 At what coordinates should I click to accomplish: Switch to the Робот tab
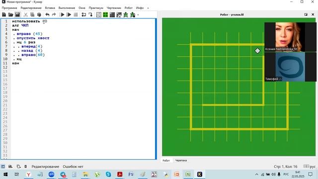166,160
